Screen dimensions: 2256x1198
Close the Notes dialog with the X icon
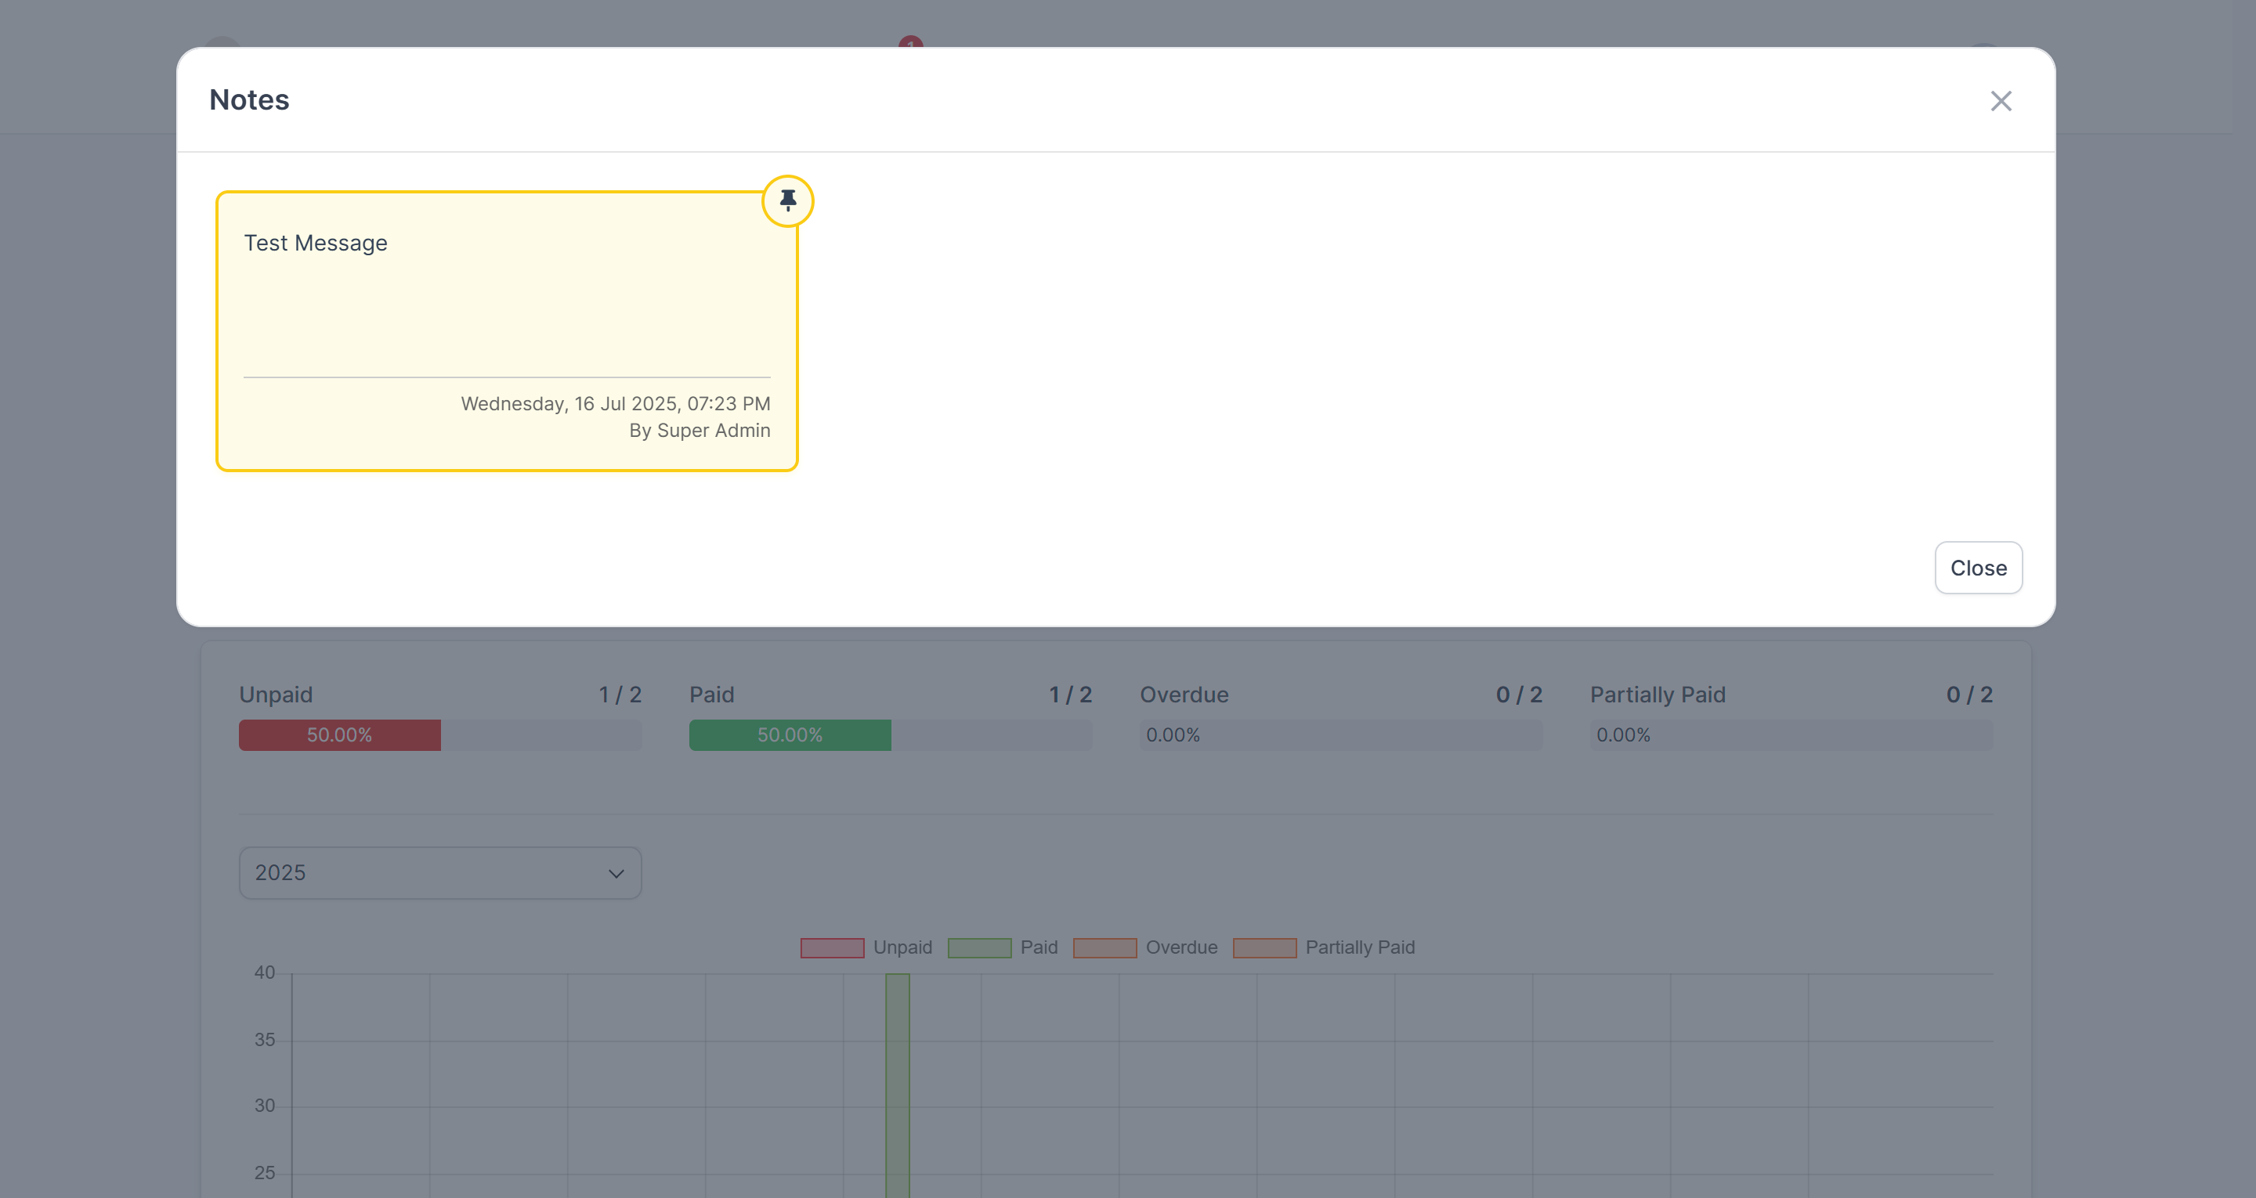pyautogui.click(x=2001, y=101)
